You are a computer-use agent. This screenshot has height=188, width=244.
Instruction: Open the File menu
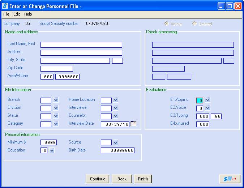[6, 14]
